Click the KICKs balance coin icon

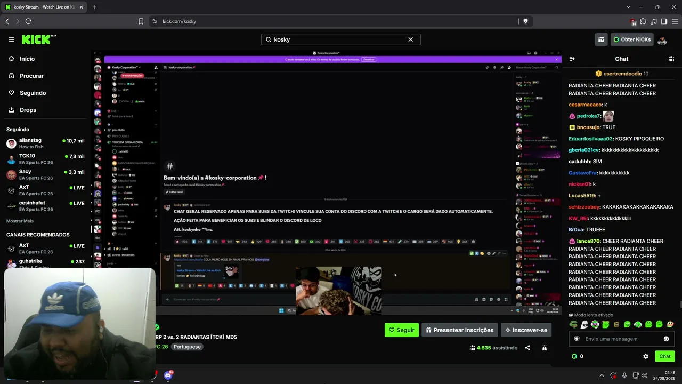click(x=574, y=356)
